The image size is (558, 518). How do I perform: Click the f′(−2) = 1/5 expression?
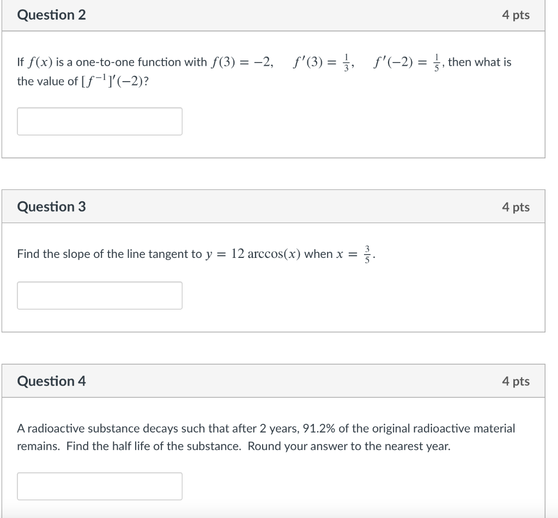tap(408, 63)
